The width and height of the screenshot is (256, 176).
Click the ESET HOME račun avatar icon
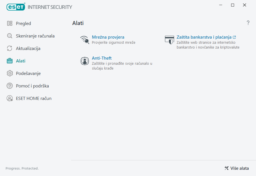pyautogui.click(x=10, y=98)
